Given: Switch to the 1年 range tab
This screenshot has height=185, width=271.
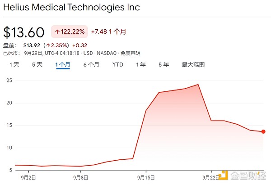Looking at the screenshot, I should click(141, 65).
